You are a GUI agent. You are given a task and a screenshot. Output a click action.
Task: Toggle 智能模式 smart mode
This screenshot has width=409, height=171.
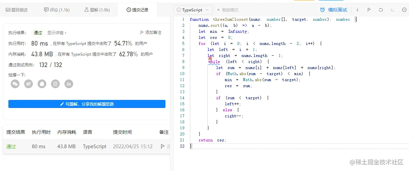point(227,10)
